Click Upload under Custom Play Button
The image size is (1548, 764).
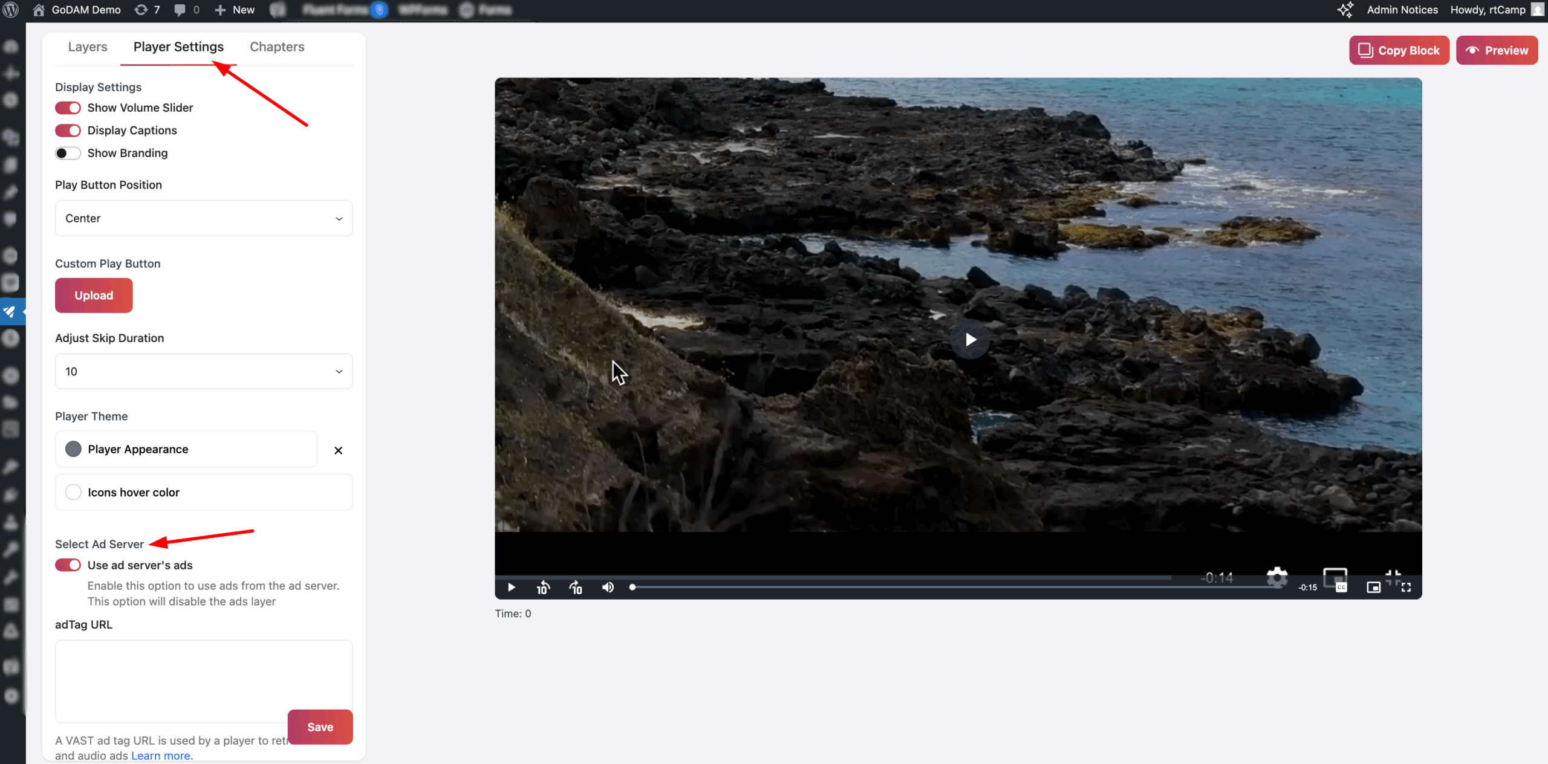click(93, 296)
